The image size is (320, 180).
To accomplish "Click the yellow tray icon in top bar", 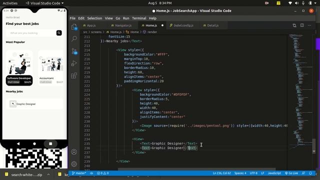I will (x=278, y=3).
